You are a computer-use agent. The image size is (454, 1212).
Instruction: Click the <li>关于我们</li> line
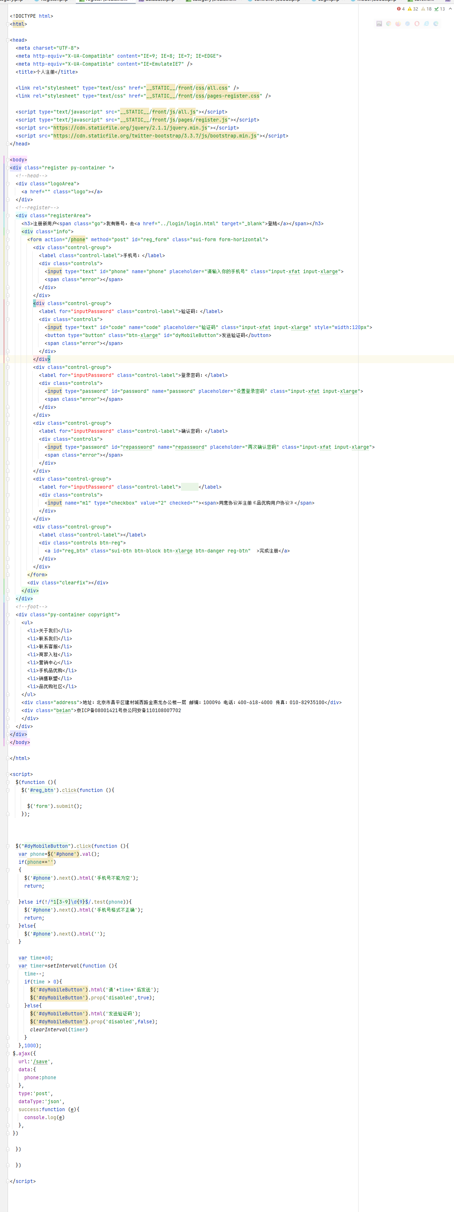point(49,632)
